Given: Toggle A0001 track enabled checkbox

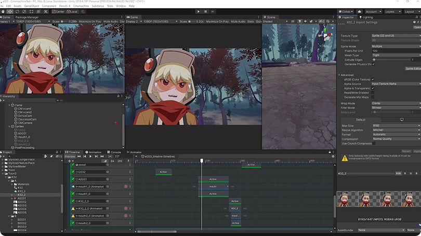Looking at the screenshot, I should pos(73,179).
